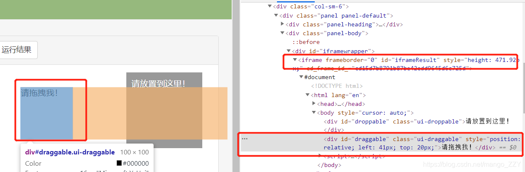Click the 100 × 100 size text

(x=134, y=152)
